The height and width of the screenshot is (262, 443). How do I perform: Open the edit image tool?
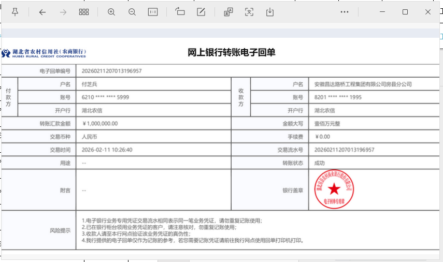[x=201, y=12]
